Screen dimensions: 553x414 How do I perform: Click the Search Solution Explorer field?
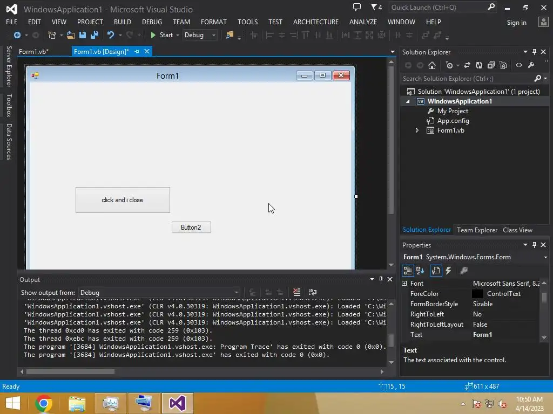467,79
